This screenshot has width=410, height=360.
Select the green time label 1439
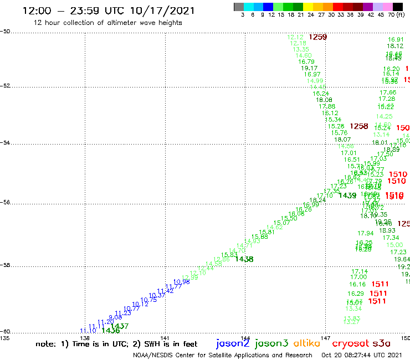pyautogui.click(x=347, y=196)
